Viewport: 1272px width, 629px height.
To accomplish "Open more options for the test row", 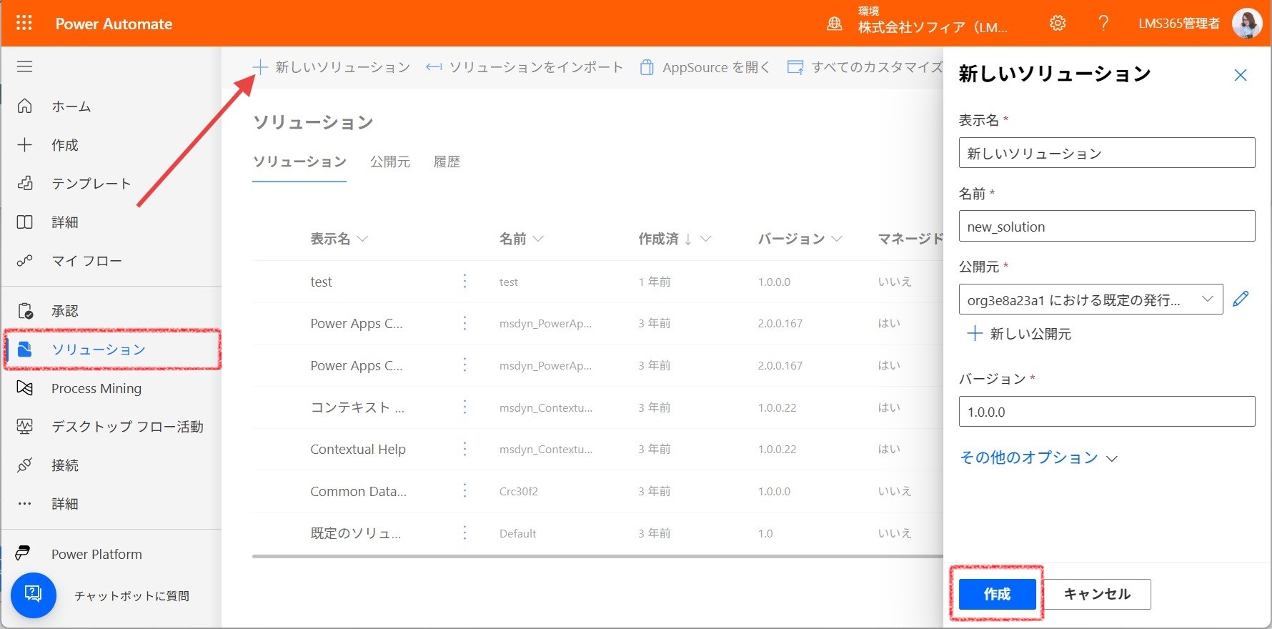I will (464, 282).
